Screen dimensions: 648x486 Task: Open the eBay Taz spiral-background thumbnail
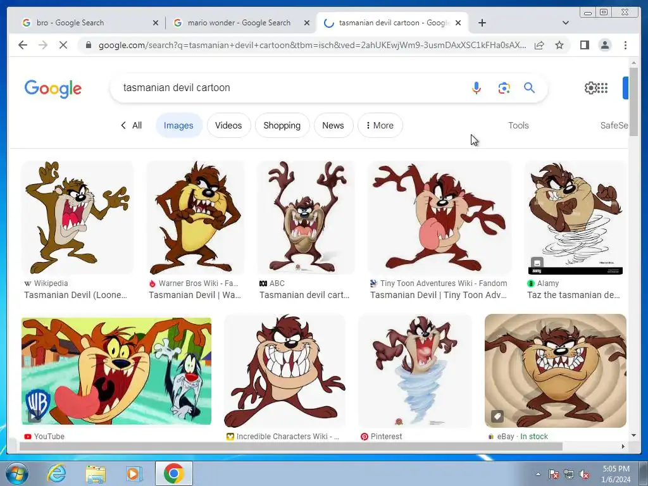pos(556,371)
